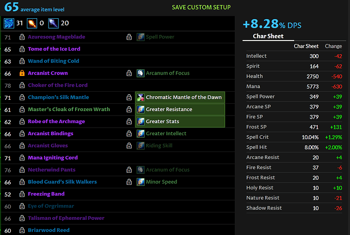Click SAVE CUSTOM SETUP

pos(201,8)
